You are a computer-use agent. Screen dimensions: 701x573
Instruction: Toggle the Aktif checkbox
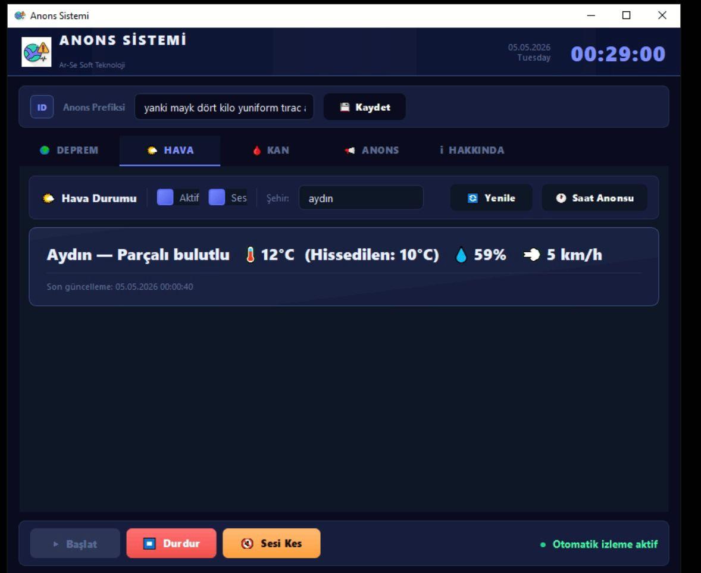pos(165,197)
